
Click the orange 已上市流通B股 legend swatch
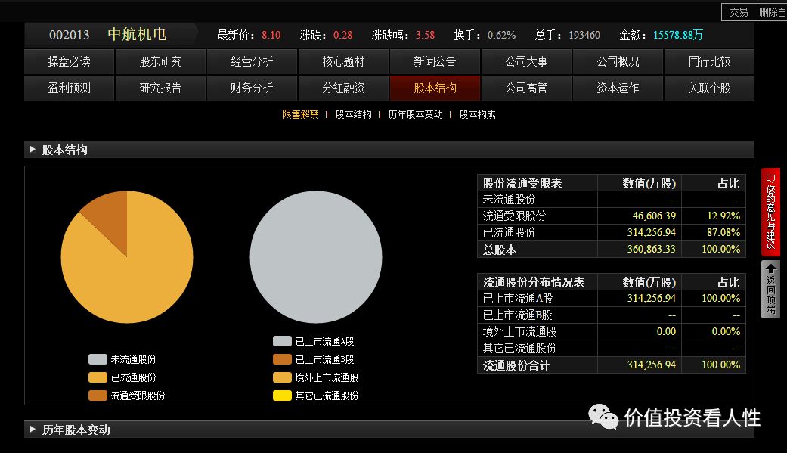tap(282, 359)
